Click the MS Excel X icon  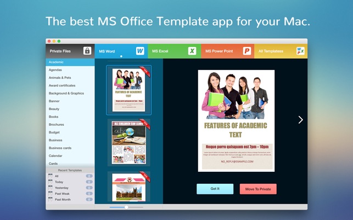192,51
